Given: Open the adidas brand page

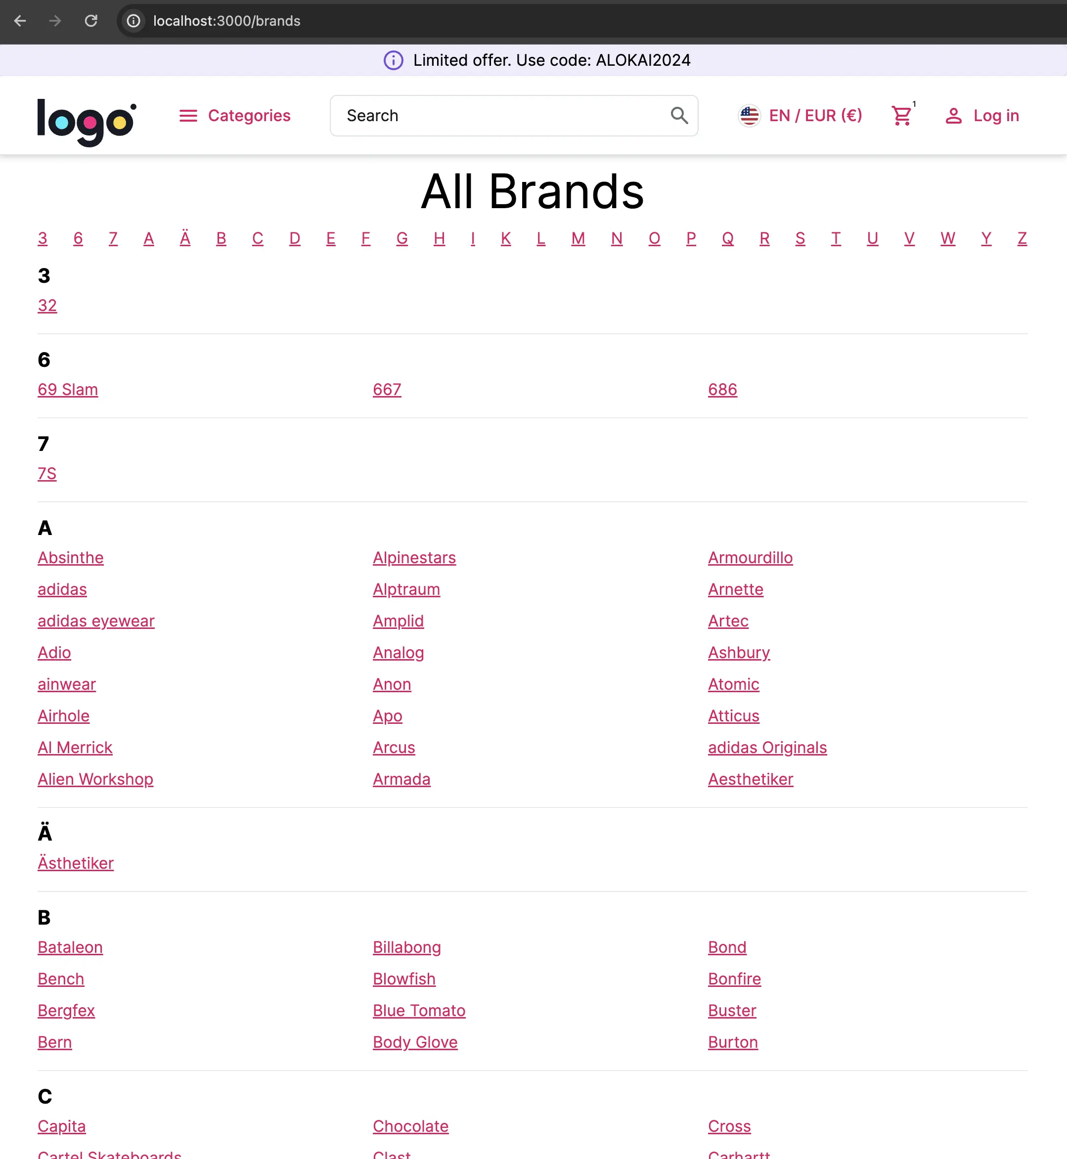Looking at the screenshot, I should tap(62, 589).
